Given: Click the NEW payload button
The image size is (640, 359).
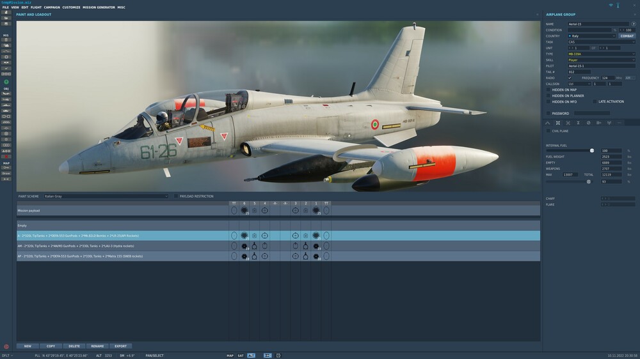Looking at the screenshot, I should click(28, 346).
